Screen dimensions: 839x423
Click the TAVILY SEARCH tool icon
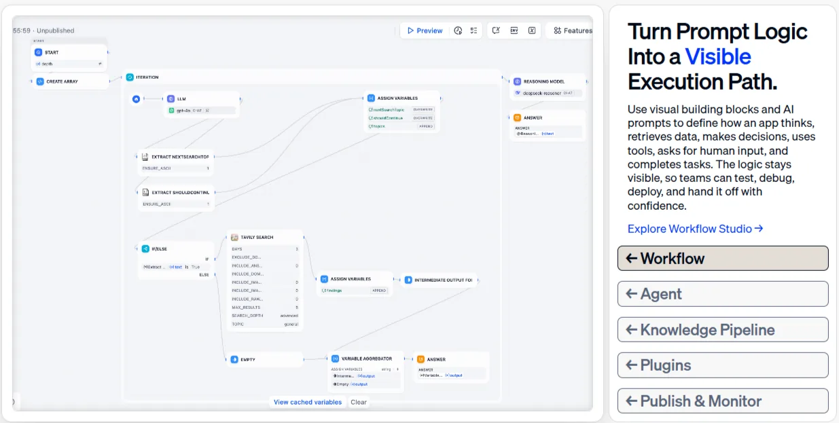pos(234,238)
